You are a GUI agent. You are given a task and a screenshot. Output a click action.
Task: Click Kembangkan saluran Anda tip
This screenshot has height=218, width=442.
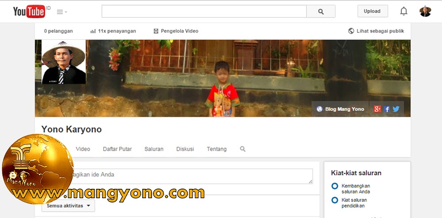pyautogui.click(x=356, y=189)
